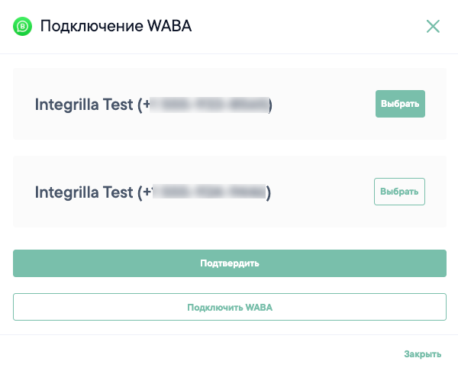458x371 pixels.
Task: Click the blurred phone number in the first row
Action: click(209, 105)
